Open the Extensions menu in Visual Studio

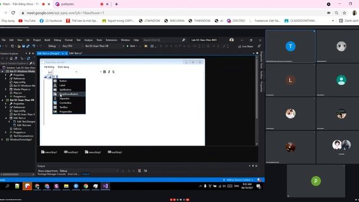[x=111, y=40]
